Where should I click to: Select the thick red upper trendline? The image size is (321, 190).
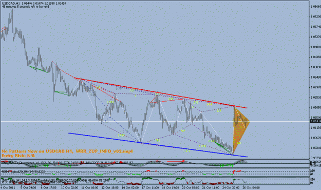pos(161,93)
